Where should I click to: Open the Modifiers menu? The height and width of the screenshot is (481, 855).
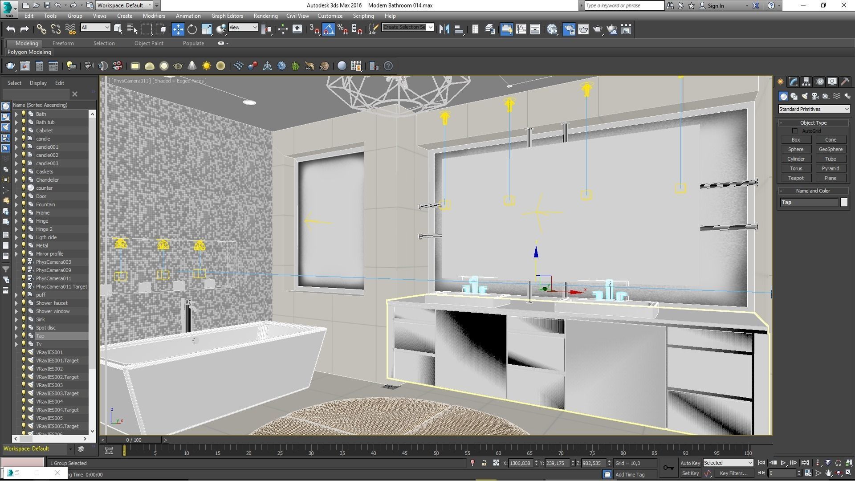tap(154, 16)
